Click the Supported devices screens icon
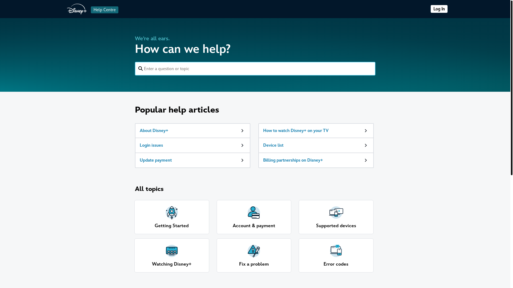This screenshot has width=513, height=288. point(336,213)
